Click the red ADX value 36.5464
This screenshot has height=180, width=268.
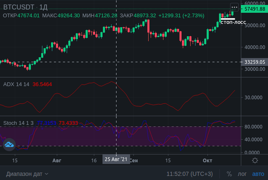click(42, 84)
